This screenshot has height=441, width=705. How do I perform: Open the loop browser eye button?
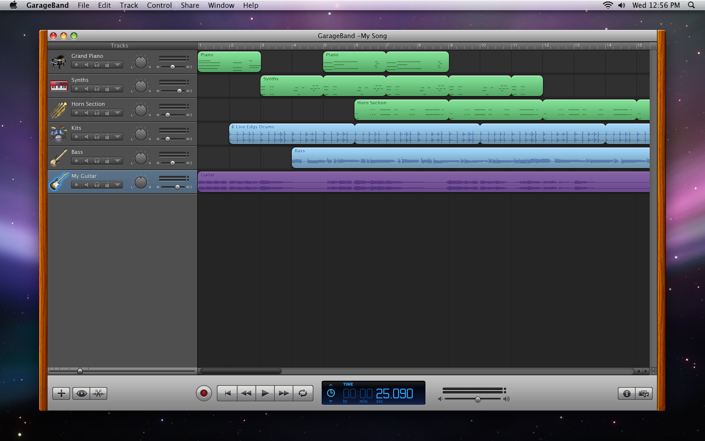pos(81,393)
